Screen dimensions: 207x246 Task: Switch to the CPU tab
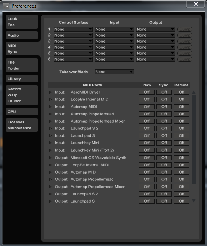coord(22,112)
